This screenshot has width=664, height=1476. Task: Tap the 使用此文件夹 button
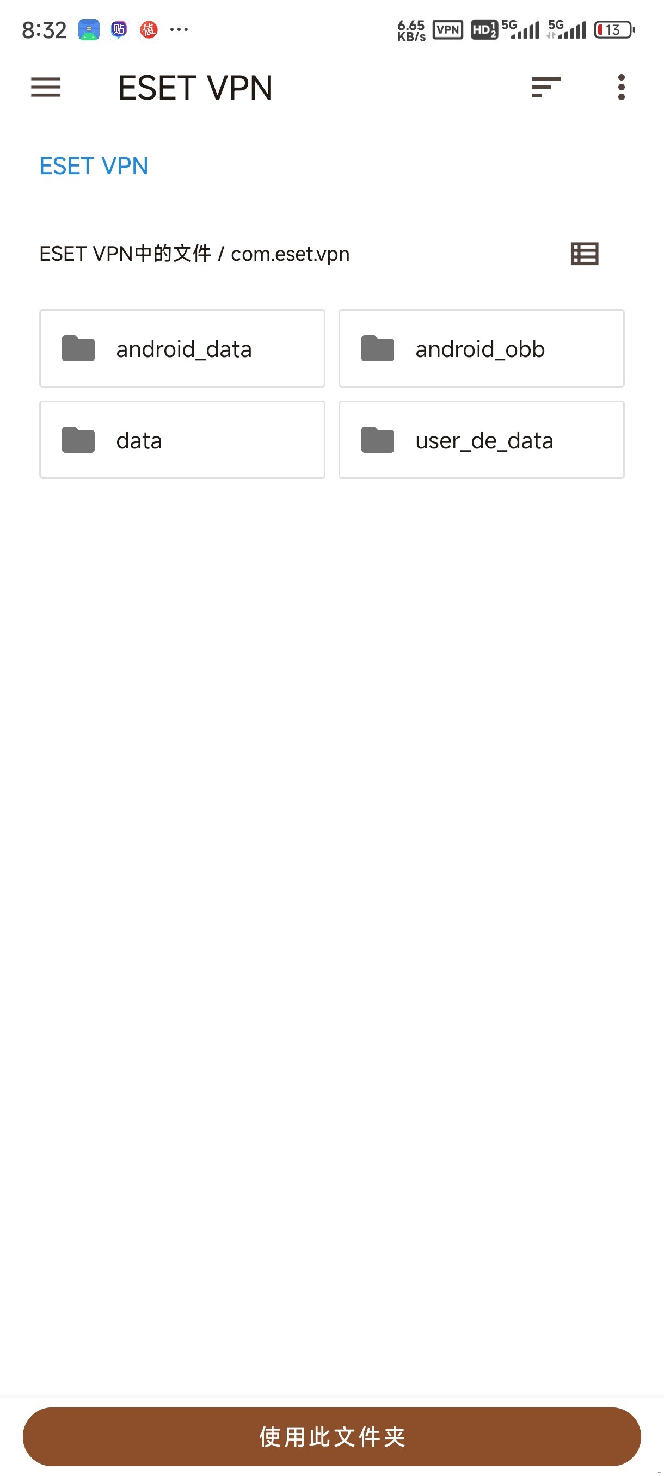point(331,1437)
